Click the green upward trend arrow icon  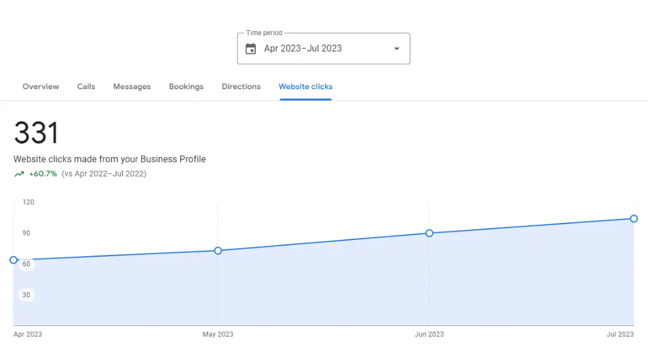19,174
